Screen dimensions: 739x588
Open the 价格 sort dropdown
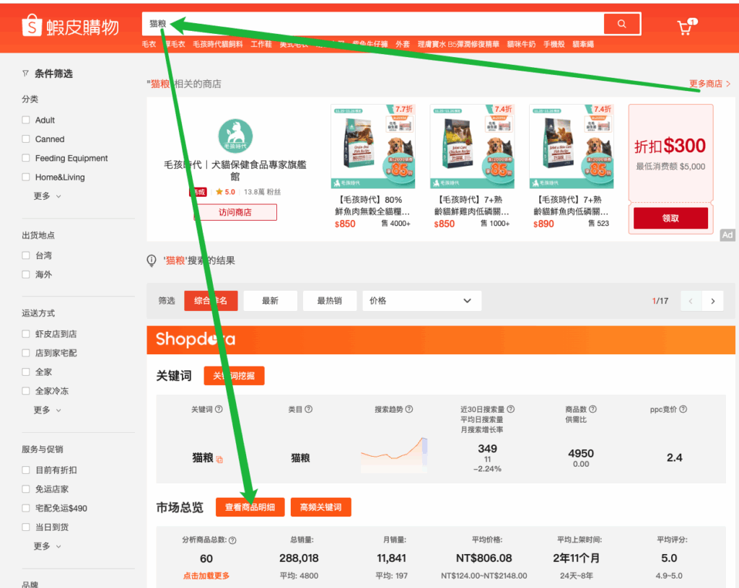(421, 301)
